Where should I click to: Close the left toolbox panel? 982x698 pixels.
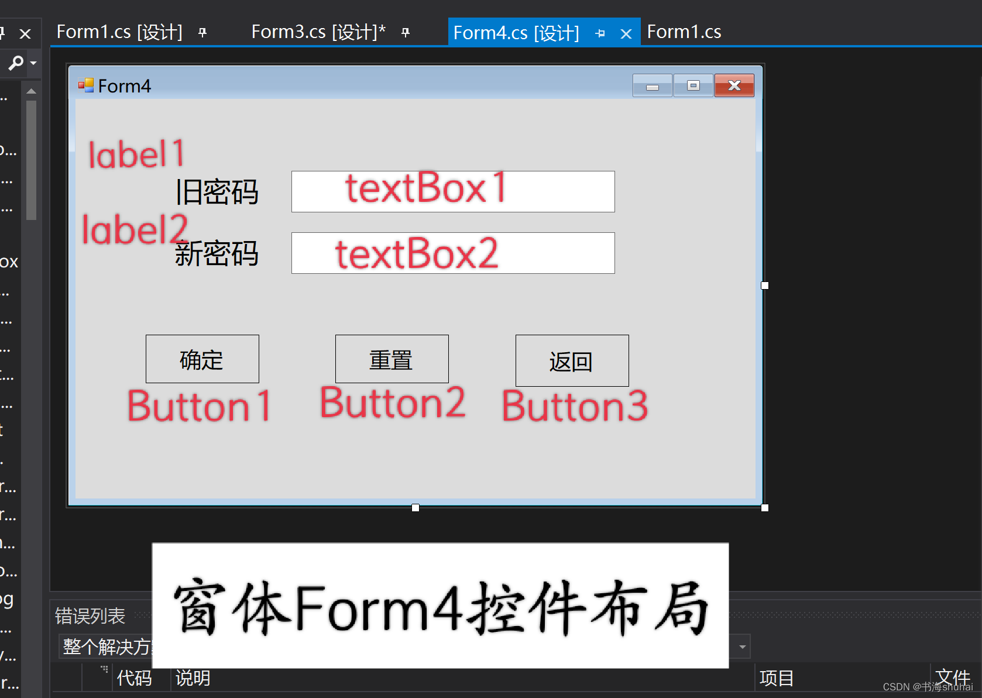pyautogui.click(x=25, y=34)
